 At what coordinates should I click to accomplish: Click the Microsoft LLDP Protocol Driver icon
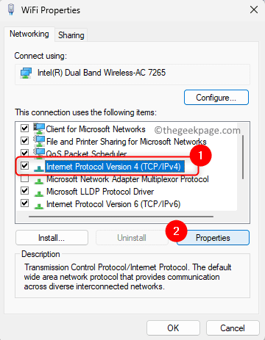click(x=39, y=193)
